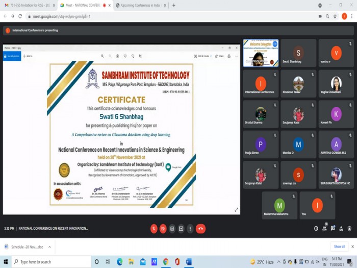357x268 pixels.
Task: Select the Welcome Delegates presentation thumbnail
Action: (261, 53)
